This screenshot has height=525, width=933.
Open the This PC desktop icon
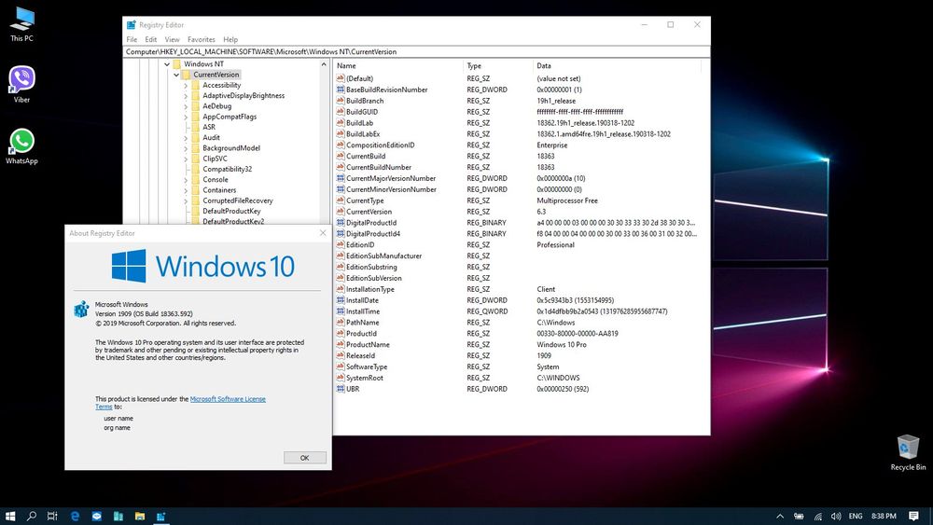coord(21,24)
